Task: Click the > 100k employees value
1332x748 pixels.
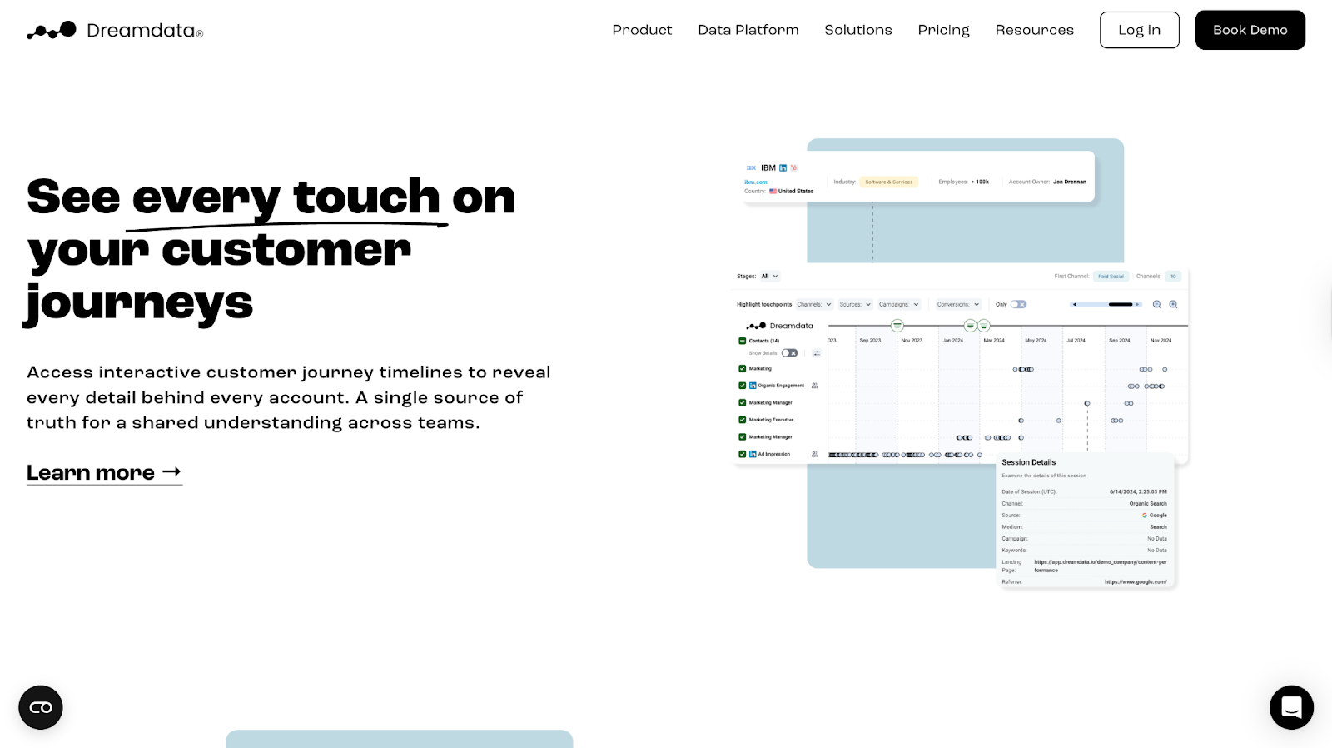Action: point(980,182)
